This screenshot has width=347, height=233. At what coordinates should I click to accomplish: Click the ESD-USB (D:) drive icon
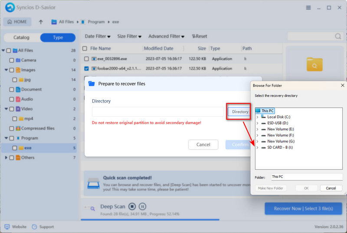[263, 123]
